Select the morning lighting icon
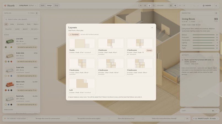Image resolution: width=222 pixels, height=124 pixels. (x=141, y=5)
